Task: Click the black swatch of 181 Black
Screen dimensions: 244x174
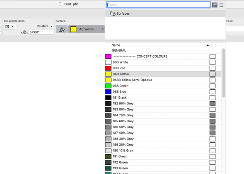Action: tap(108, 97)
